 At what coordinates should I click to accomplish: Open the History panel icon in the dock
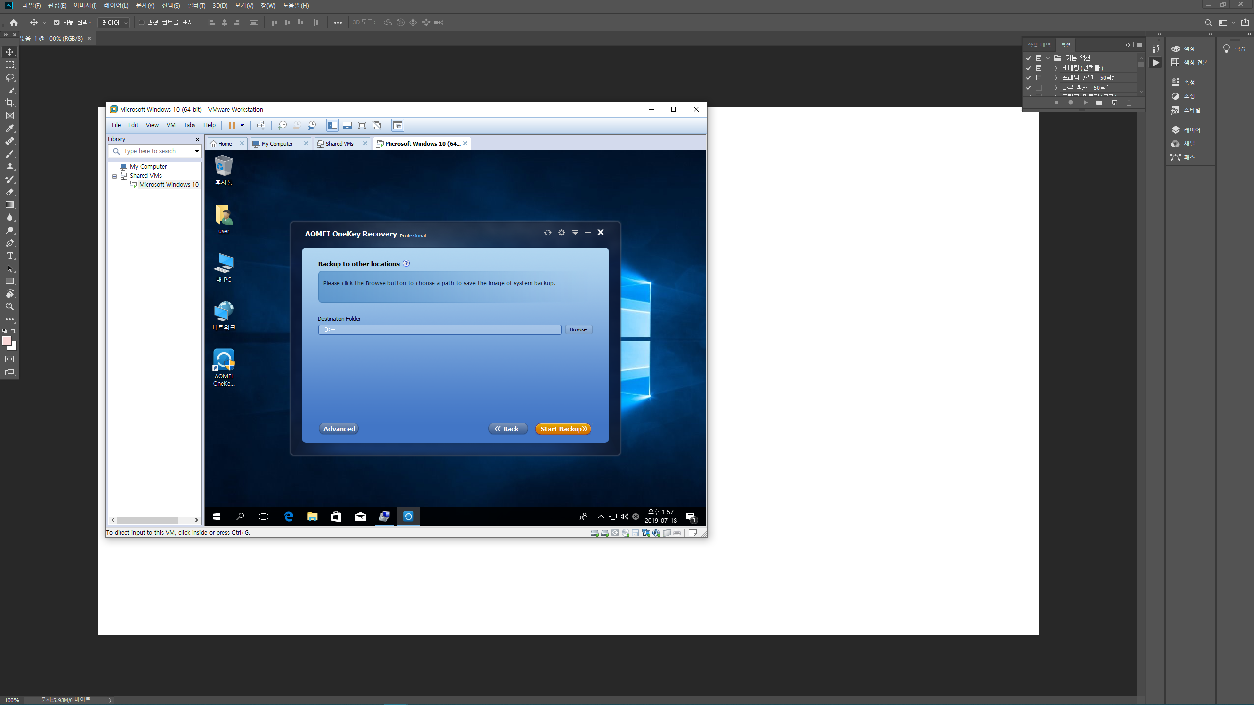click(1156, 48)
